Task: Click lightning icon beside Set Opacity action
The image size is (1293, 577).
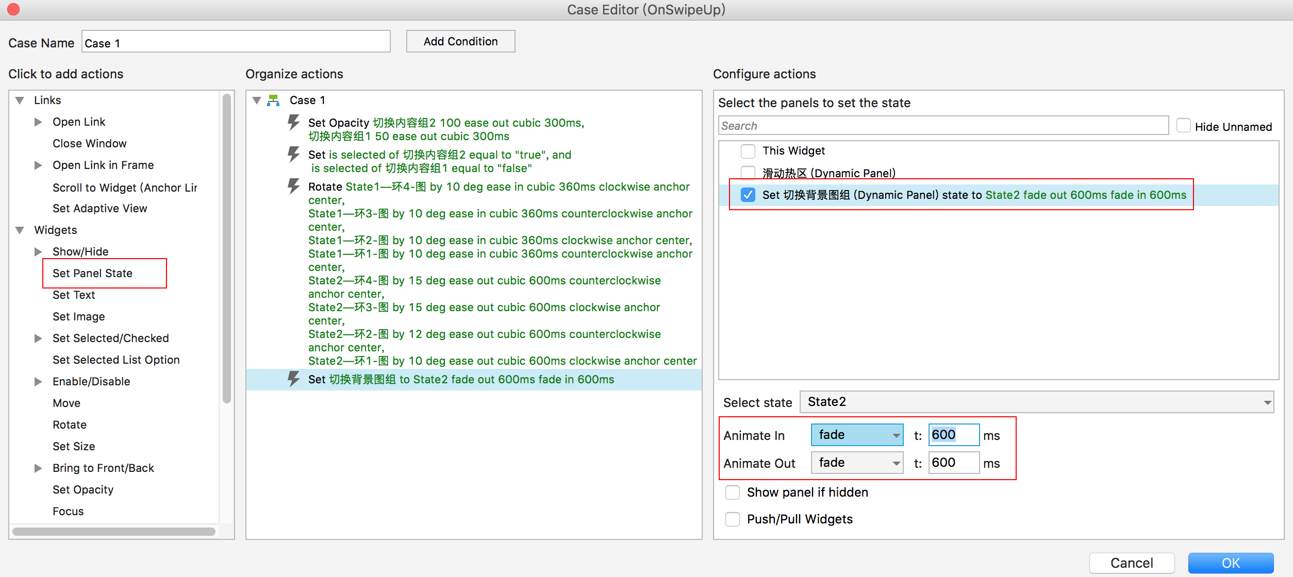Action: point(293,123)
